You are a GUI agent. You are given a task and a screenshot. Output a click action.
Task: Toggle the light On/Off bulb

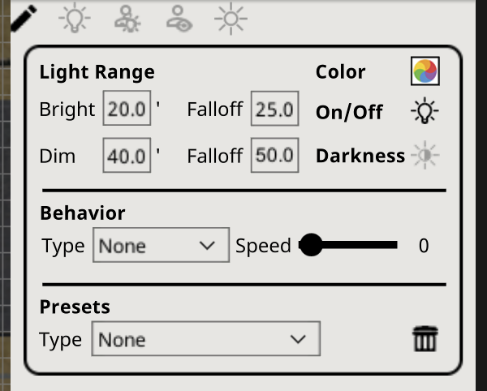(425, 112)
